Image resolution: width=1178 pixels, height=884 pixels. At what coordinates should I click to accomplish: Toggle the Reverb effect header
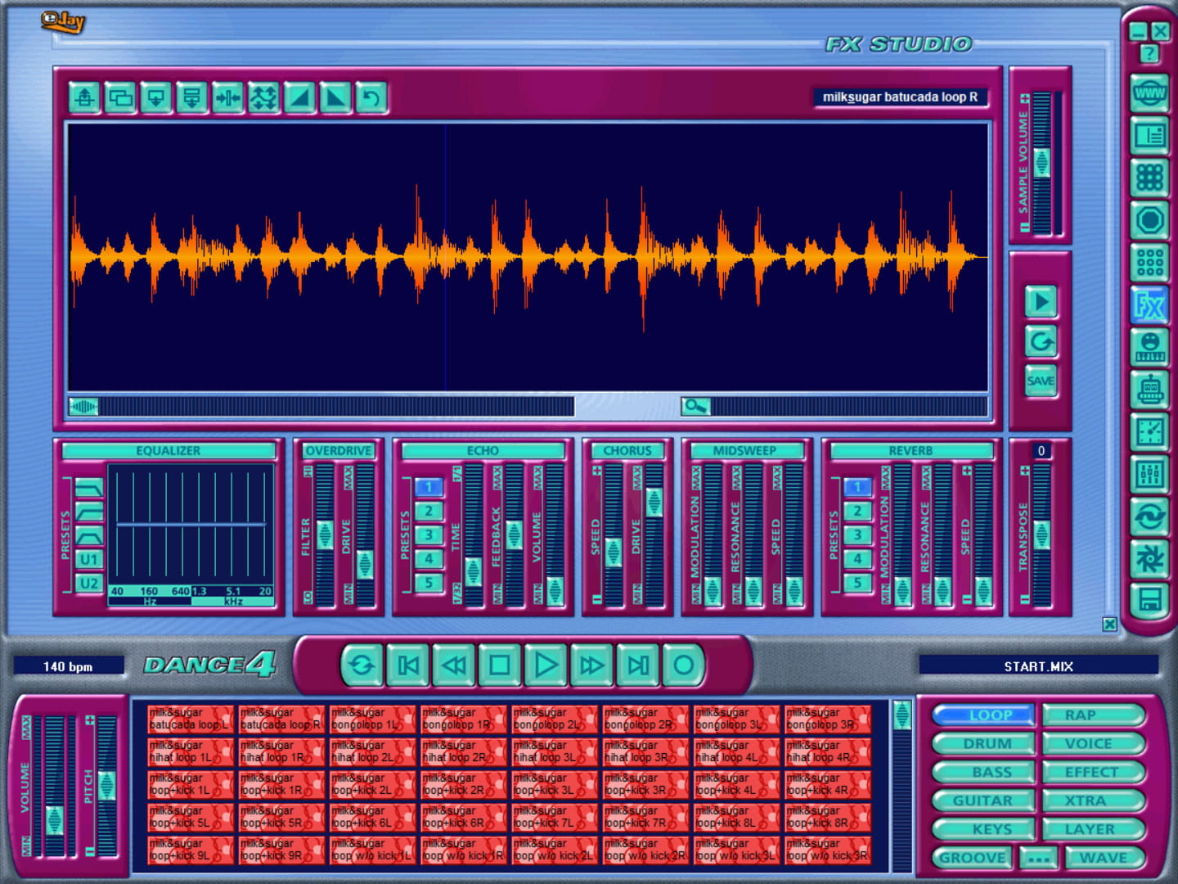(910, 451)
